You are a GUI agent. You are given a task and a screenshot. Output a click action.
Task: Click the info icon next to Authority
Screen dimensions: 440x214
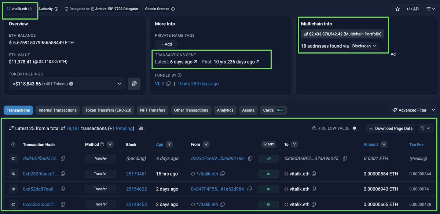pos(56,8)
